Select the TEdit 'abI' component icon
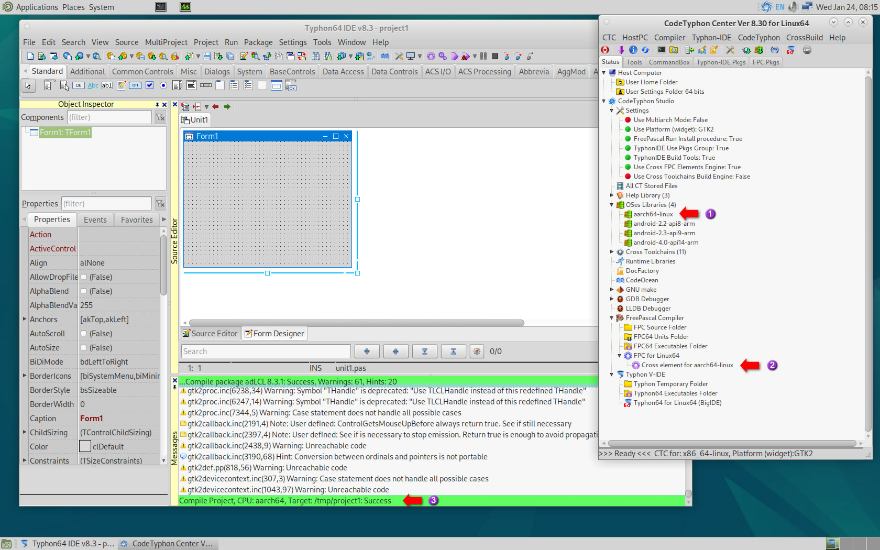The width and height of the screenshot is (880, 550). point(107,85)
